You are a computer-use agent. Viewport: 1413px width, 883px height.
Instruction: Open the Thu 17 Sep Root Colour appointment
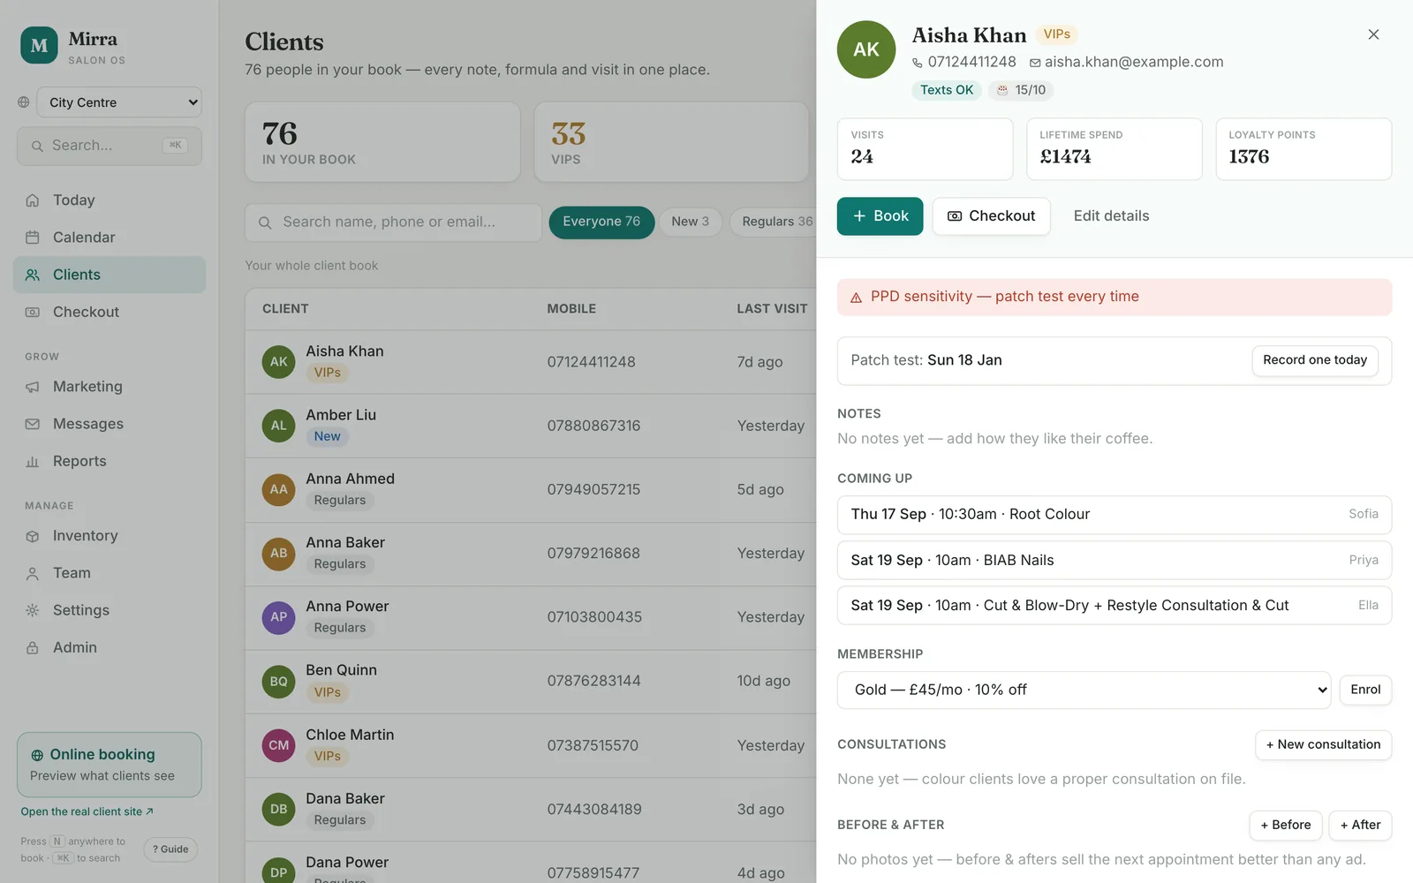pyautogui.click(x=1115, y=515)
